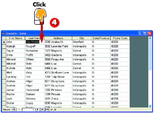Select the City column header
This screenshot has width=154, height=113.
point(82,38)
